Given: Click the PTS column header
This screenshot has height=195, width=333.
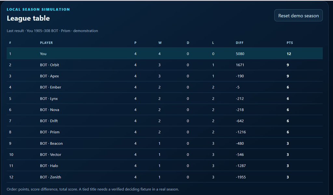Looking at the screenshot, I should [x=290, y=43].
